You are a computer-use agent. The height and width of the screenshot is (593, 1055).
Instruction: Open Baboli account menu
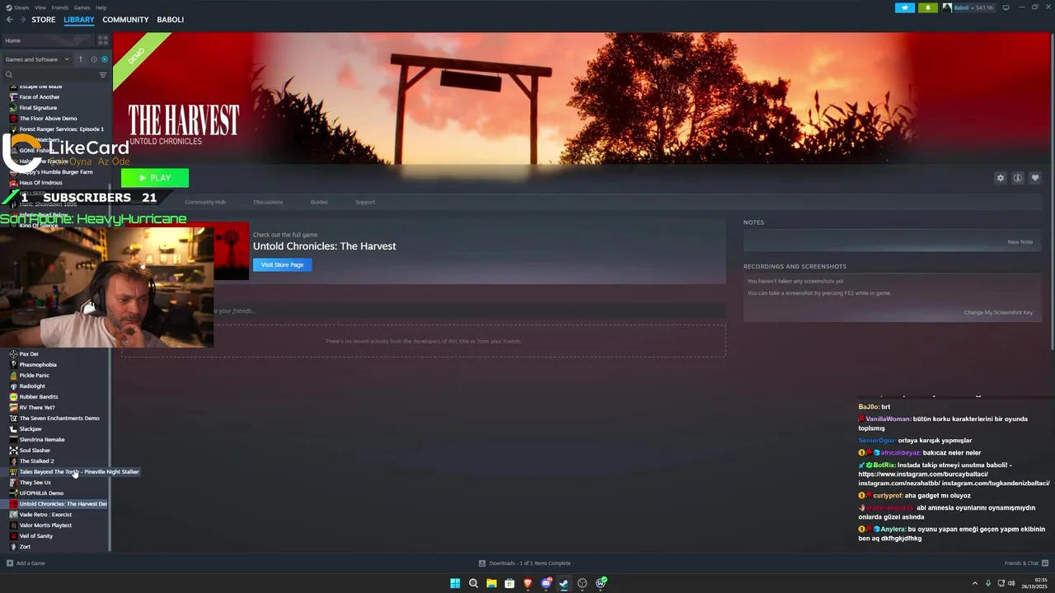(969, 7)
